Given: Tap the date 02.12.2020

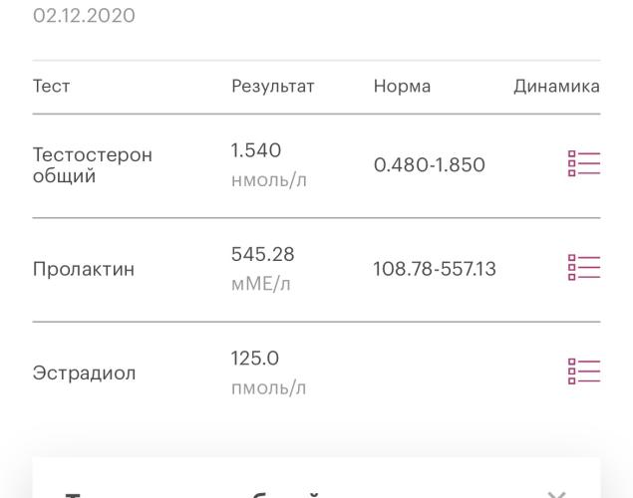Looking at the screenshot, I should pos(84,16).
